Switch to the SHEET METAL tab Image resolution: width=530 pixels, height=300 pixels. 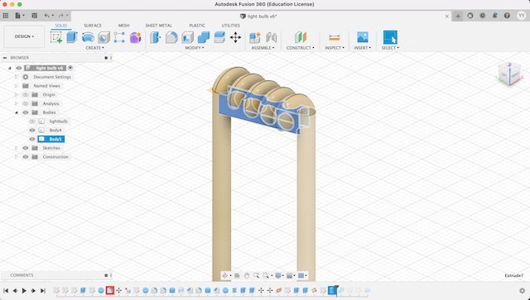[158, 26]
